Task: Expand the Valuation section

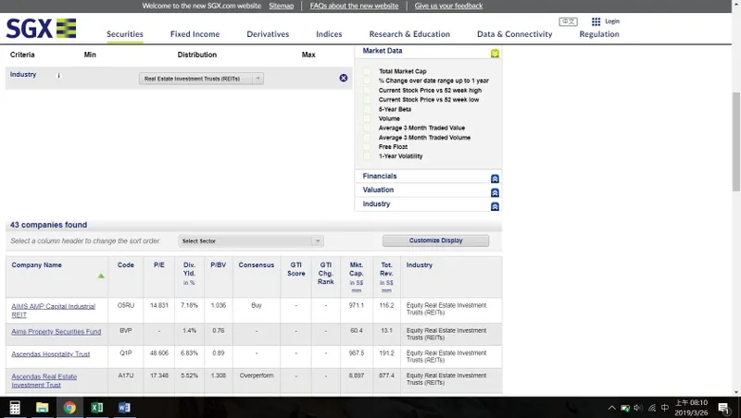Action: 495,192
